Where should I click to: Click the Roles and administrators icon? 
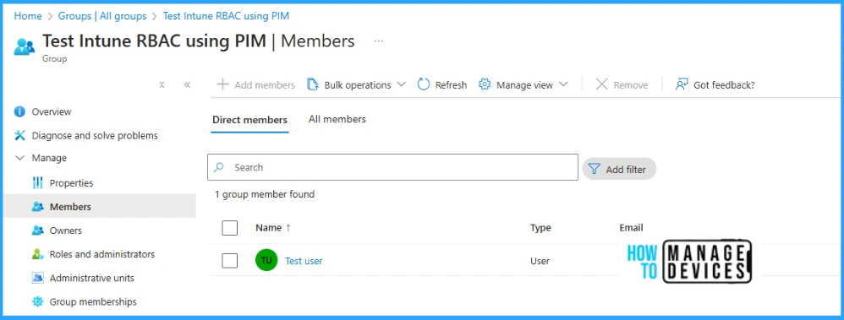click(x=38, y=254)
